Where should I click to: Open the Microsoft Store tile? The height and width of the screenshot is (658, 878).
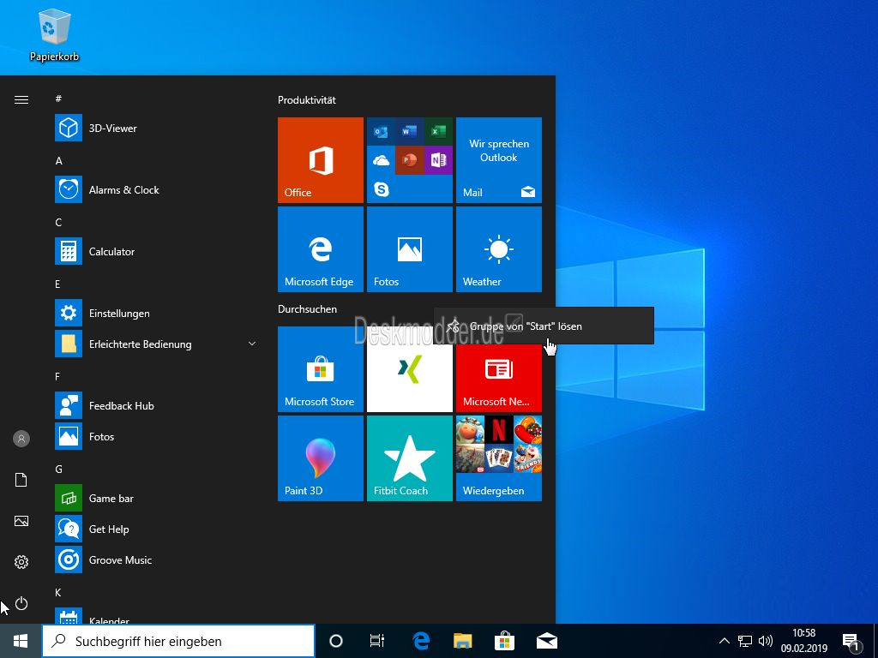click(321, 369)
